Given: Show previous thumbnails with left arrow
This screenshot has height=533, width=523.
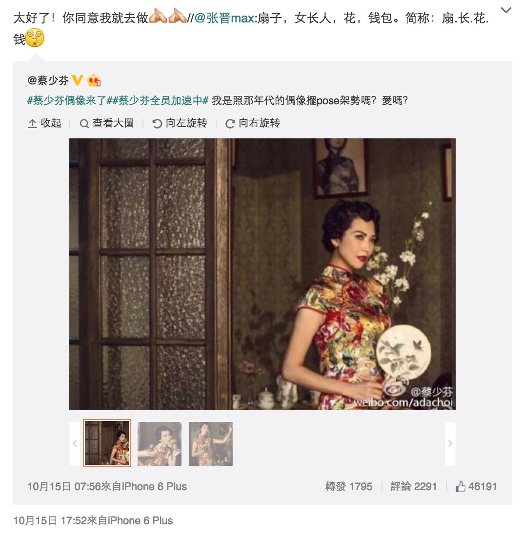Looking at the screenshot, I should 75,444.
